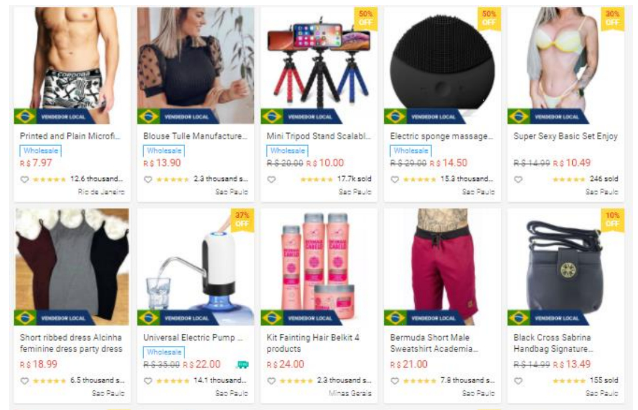View the black electric sponge massager photo
638x410 pixels.
click(x=442, y=65)
